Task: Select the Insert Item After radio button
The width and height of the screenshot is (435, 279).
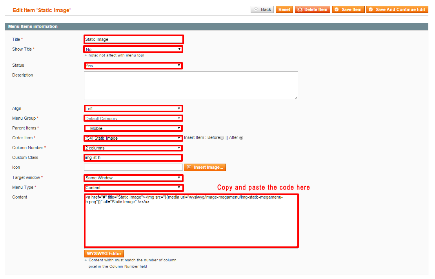Action: (x=241, y=138)
